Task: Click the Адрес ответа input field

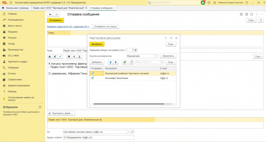Action: pyautogui.click(x=98, y=138)
